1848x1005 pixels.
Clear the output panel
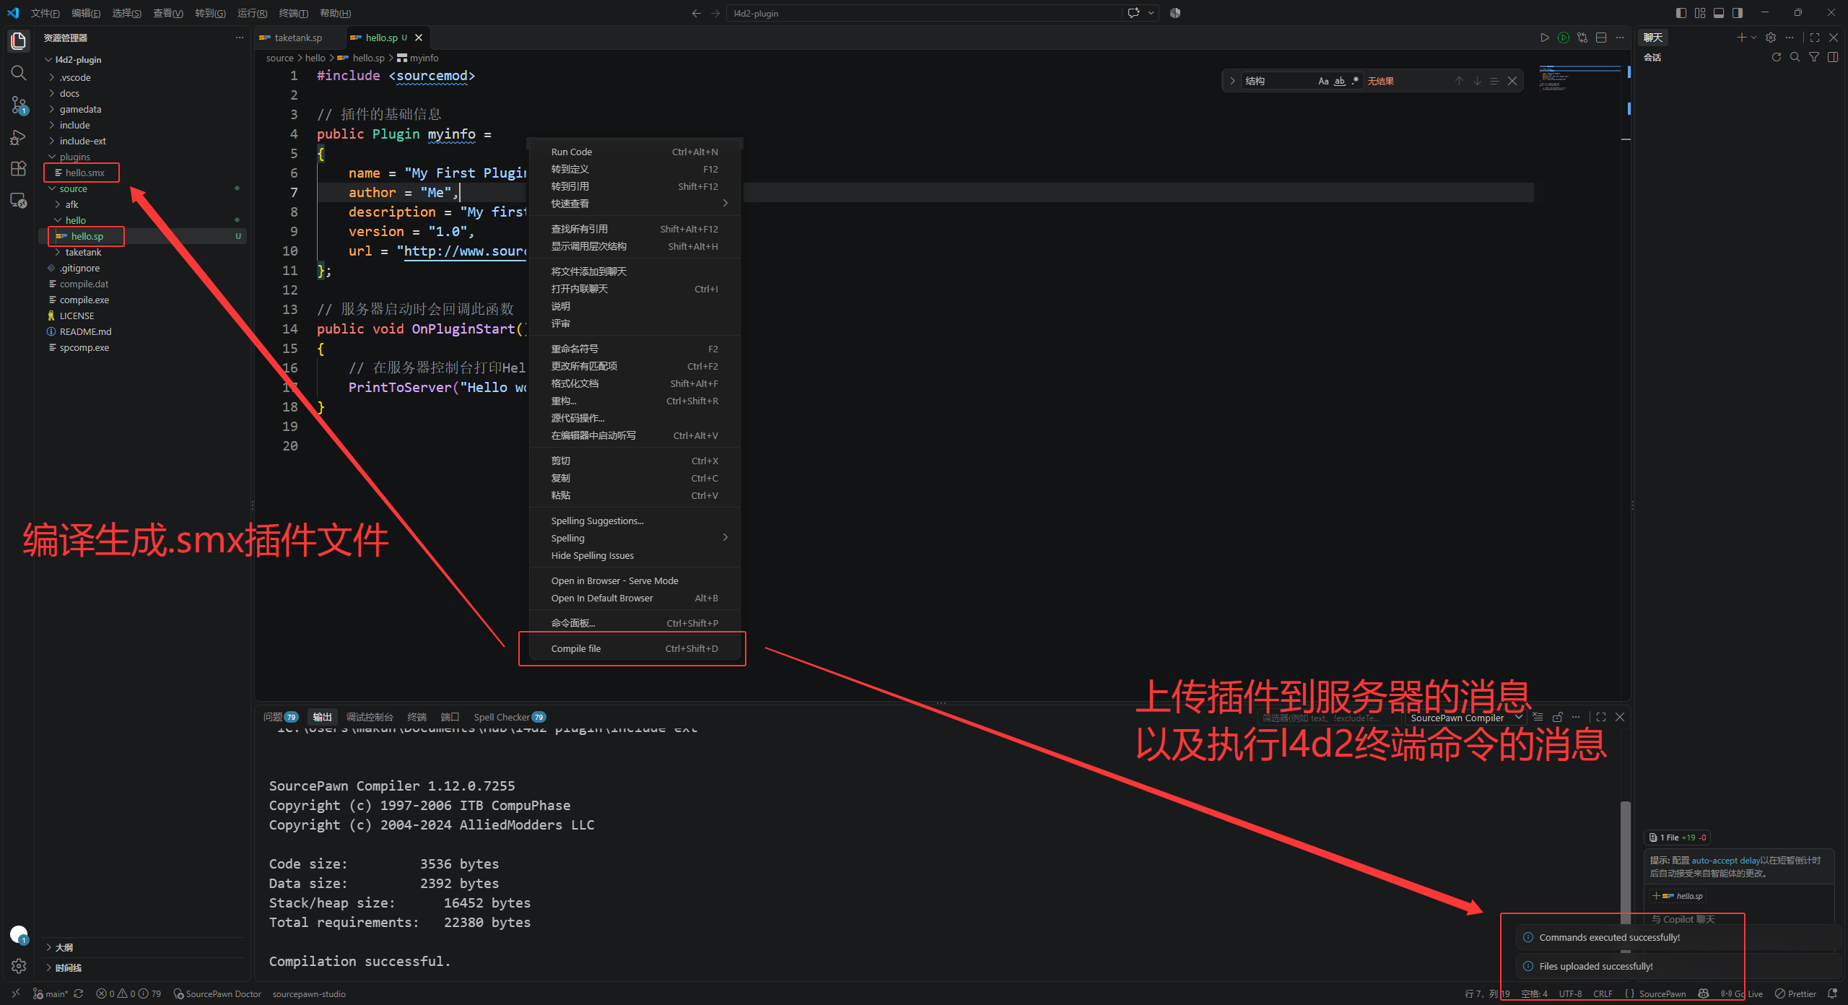1538,717
